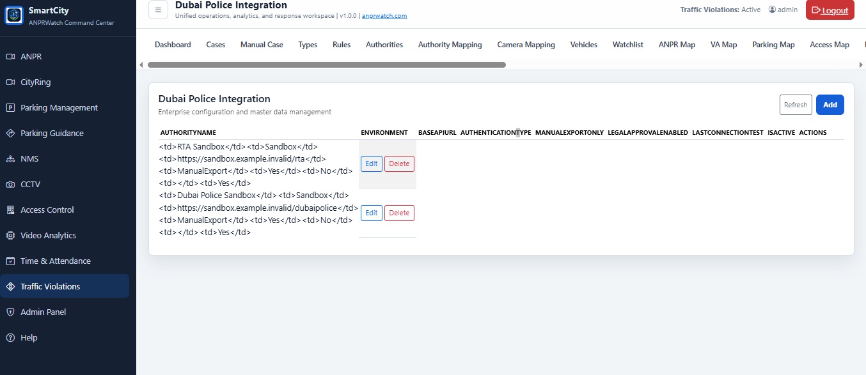Viewport: 866px width, 375px height.
Task: Click the horizontal tab scrollbar thumb
Action: pyautogui.click(x=326, y=65)
